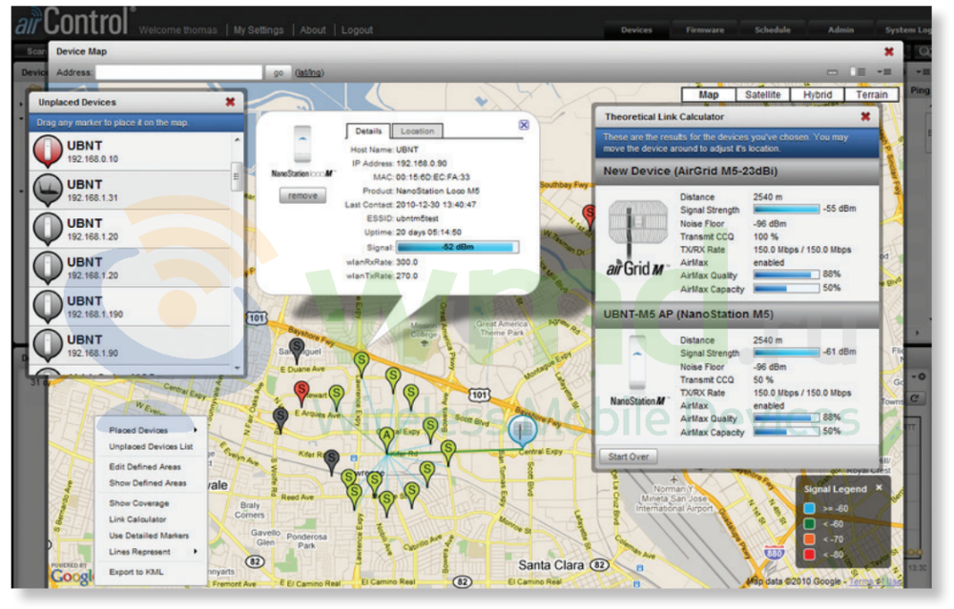Switch map view to Hybrid
Image resolution: width=954 pixels, height=609 pixels.
pyautogui.click(x=818, y=94)
